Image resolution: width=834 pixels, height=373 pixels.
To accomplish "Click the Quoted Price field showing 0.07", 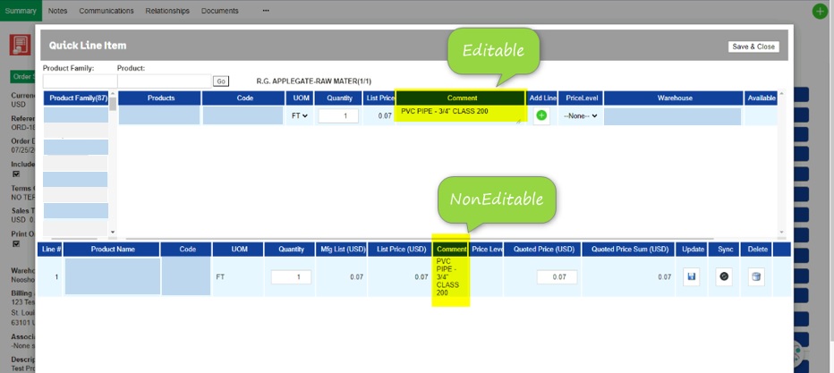I will coord(557,277).
